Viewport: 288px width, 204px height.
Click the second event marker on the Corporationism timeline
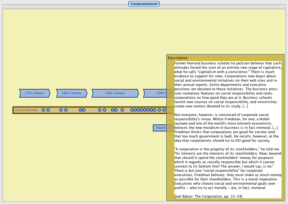click(x=48, y=110)
